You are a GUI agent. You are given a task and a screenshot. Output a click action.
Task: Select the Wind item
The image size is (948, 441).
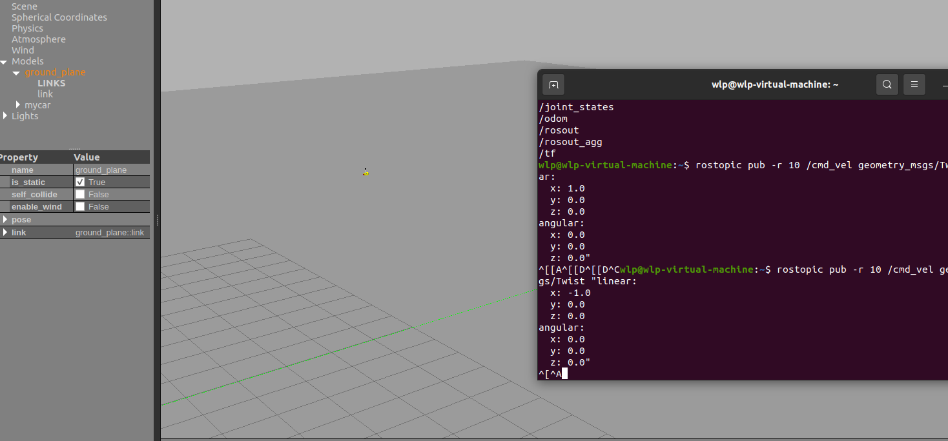pos(23,50)
